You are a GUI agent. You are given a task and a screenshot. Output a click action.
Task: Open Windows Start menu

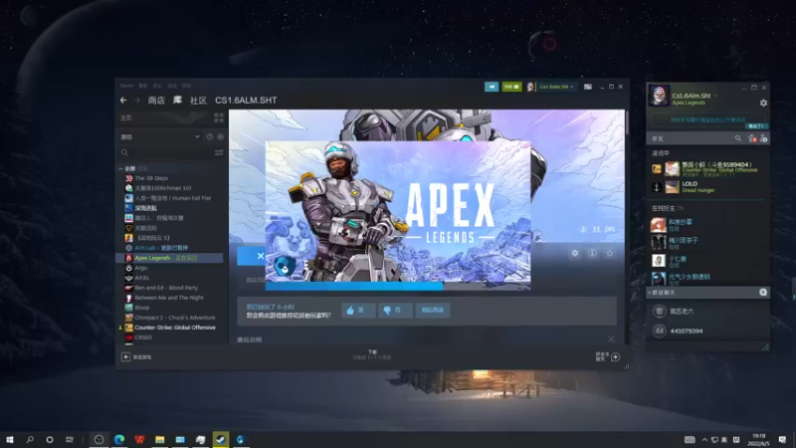coord(10,439)
